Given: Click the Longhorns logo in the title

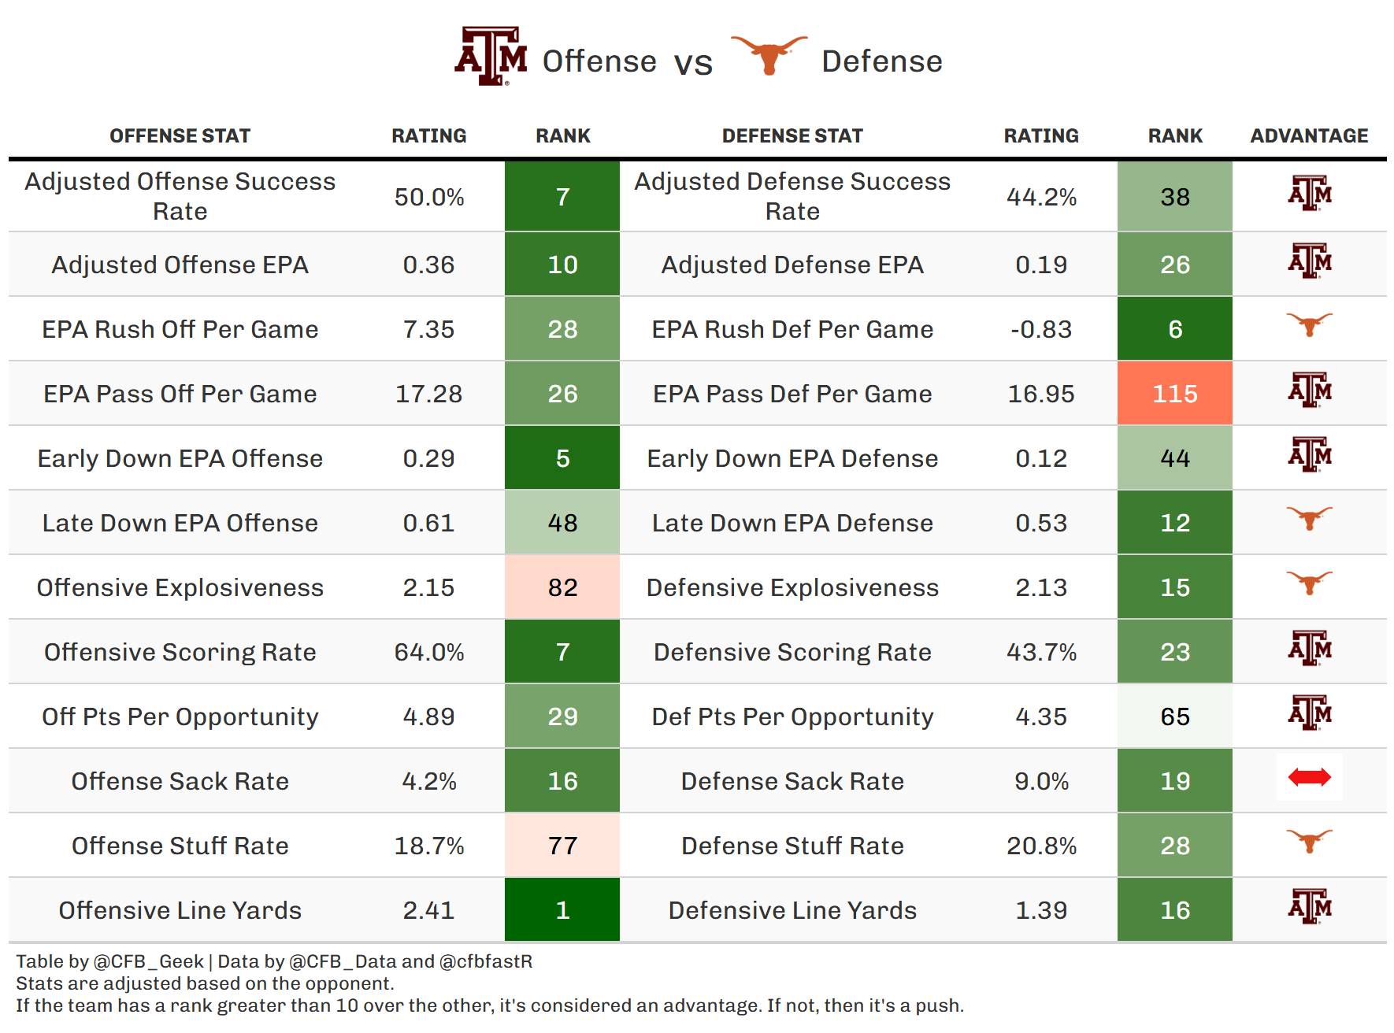Looking at the screenshot, I should (x=769, y=54).
